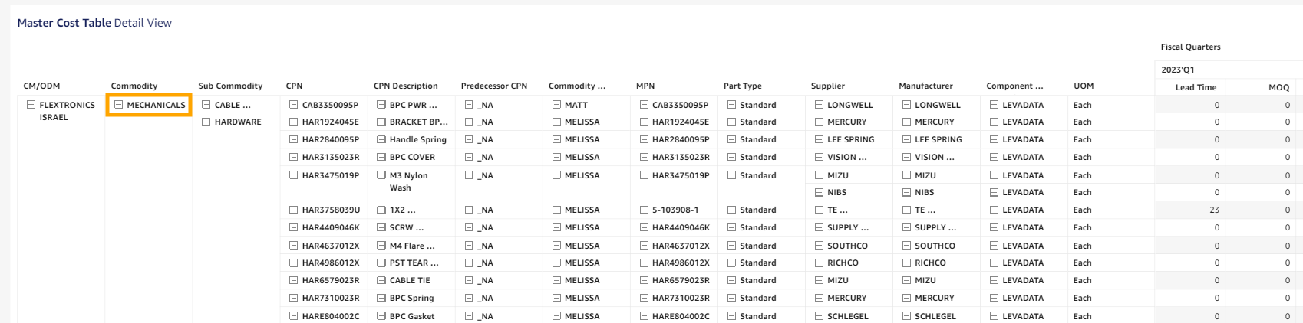Click lead time value 23 cell
The image size is (1303, 323).
(1213, 210)
